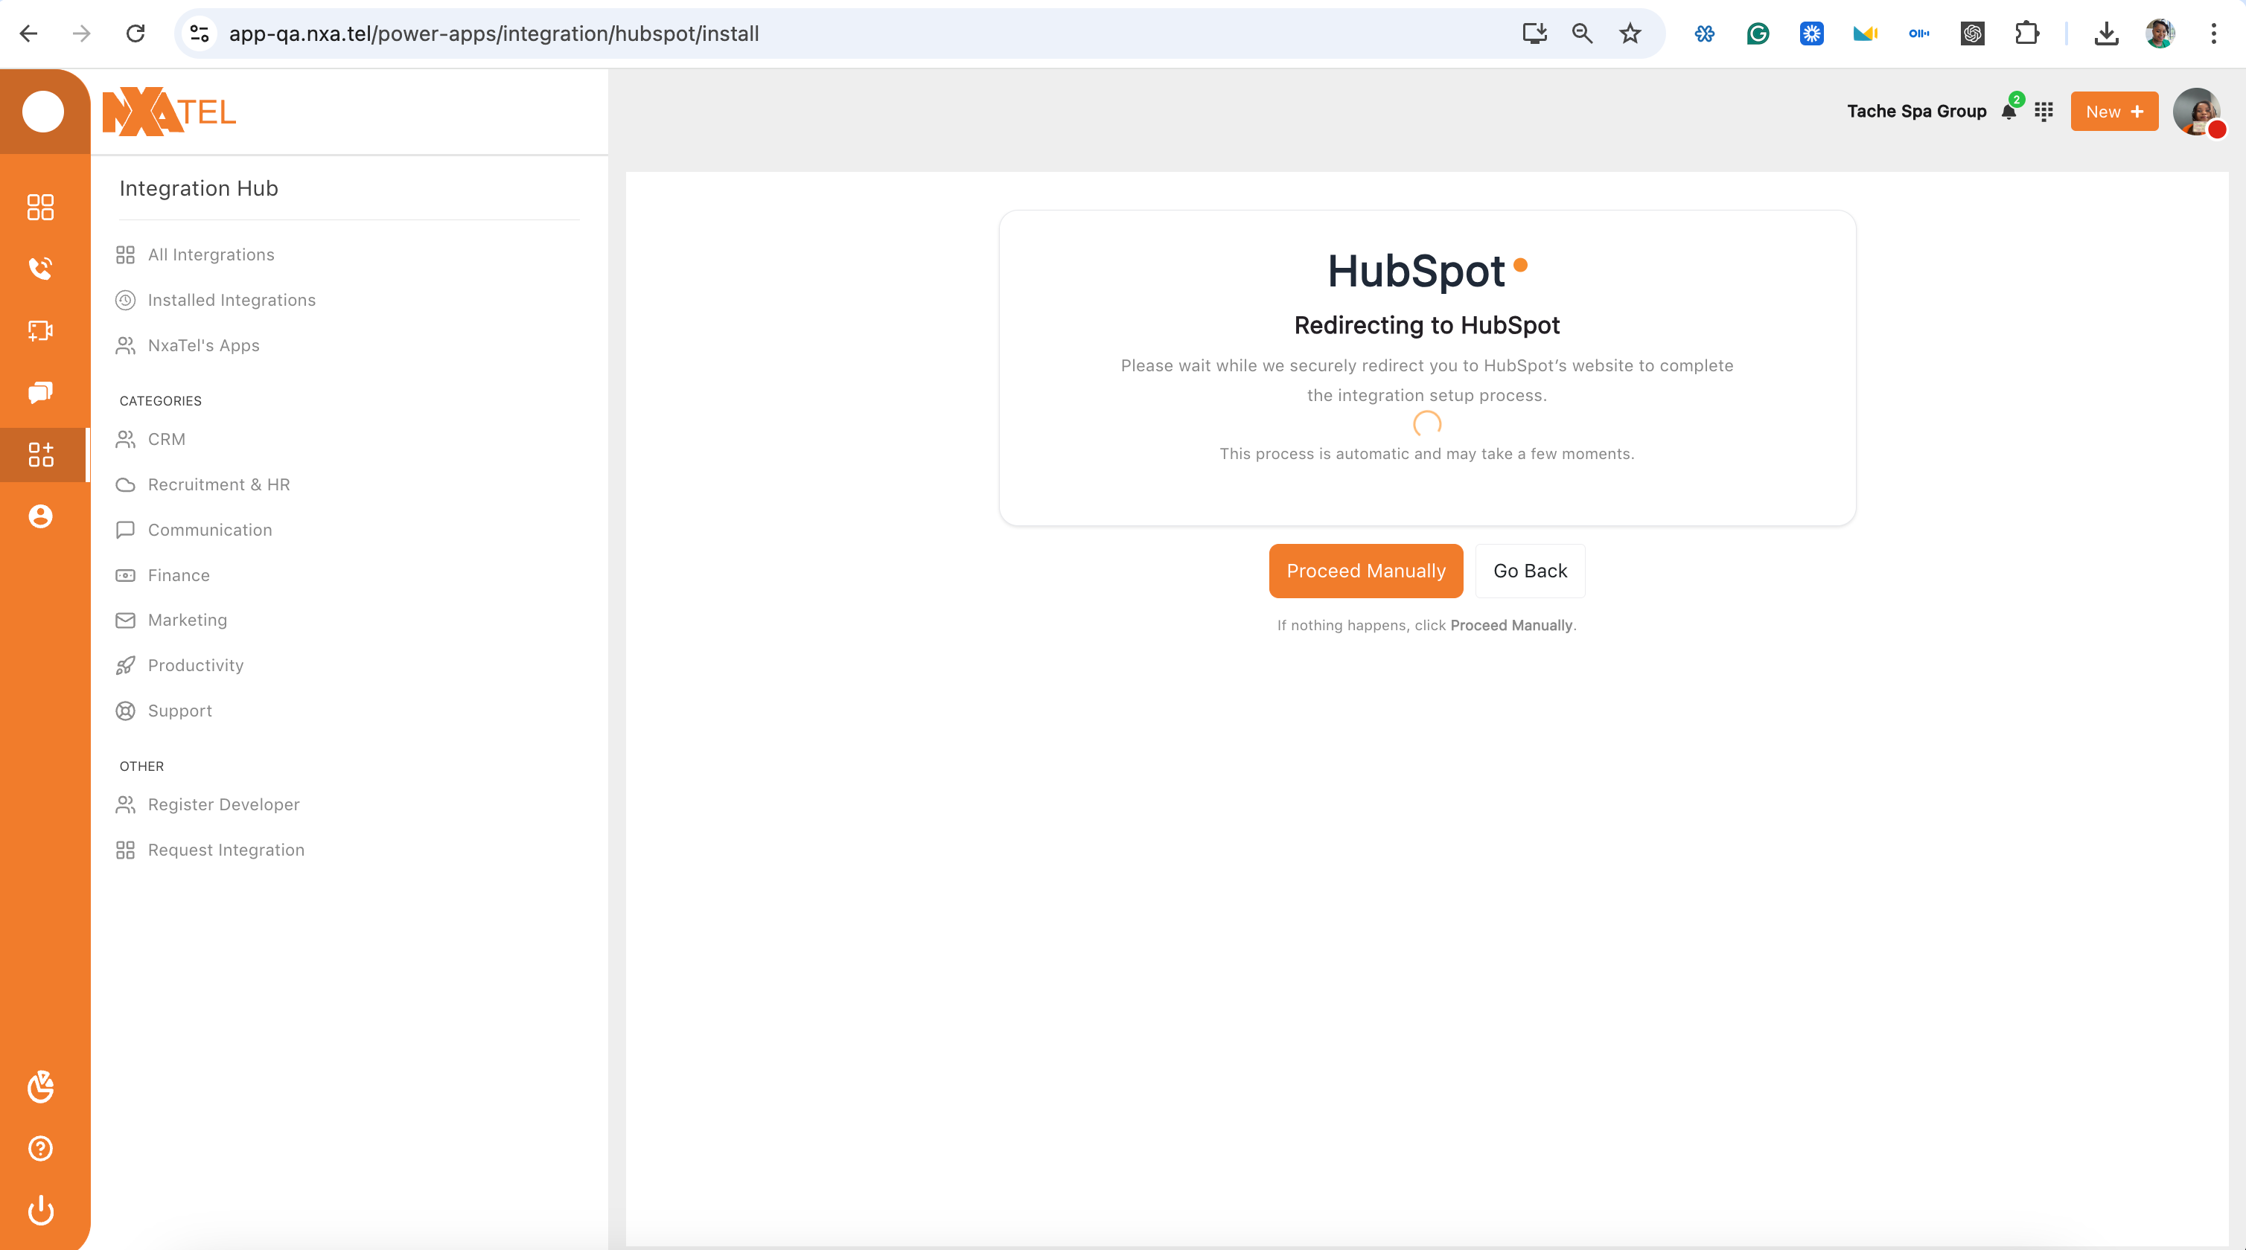2246x1250 pixels.
Task: Open the help question mark icon
Action: coord(40,1148)
